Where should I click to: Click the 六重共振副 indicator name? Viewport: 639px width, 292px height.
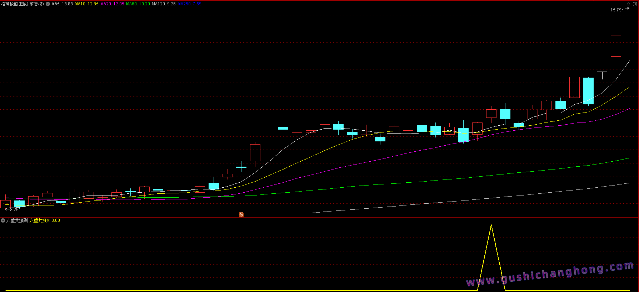click(17, 220)
